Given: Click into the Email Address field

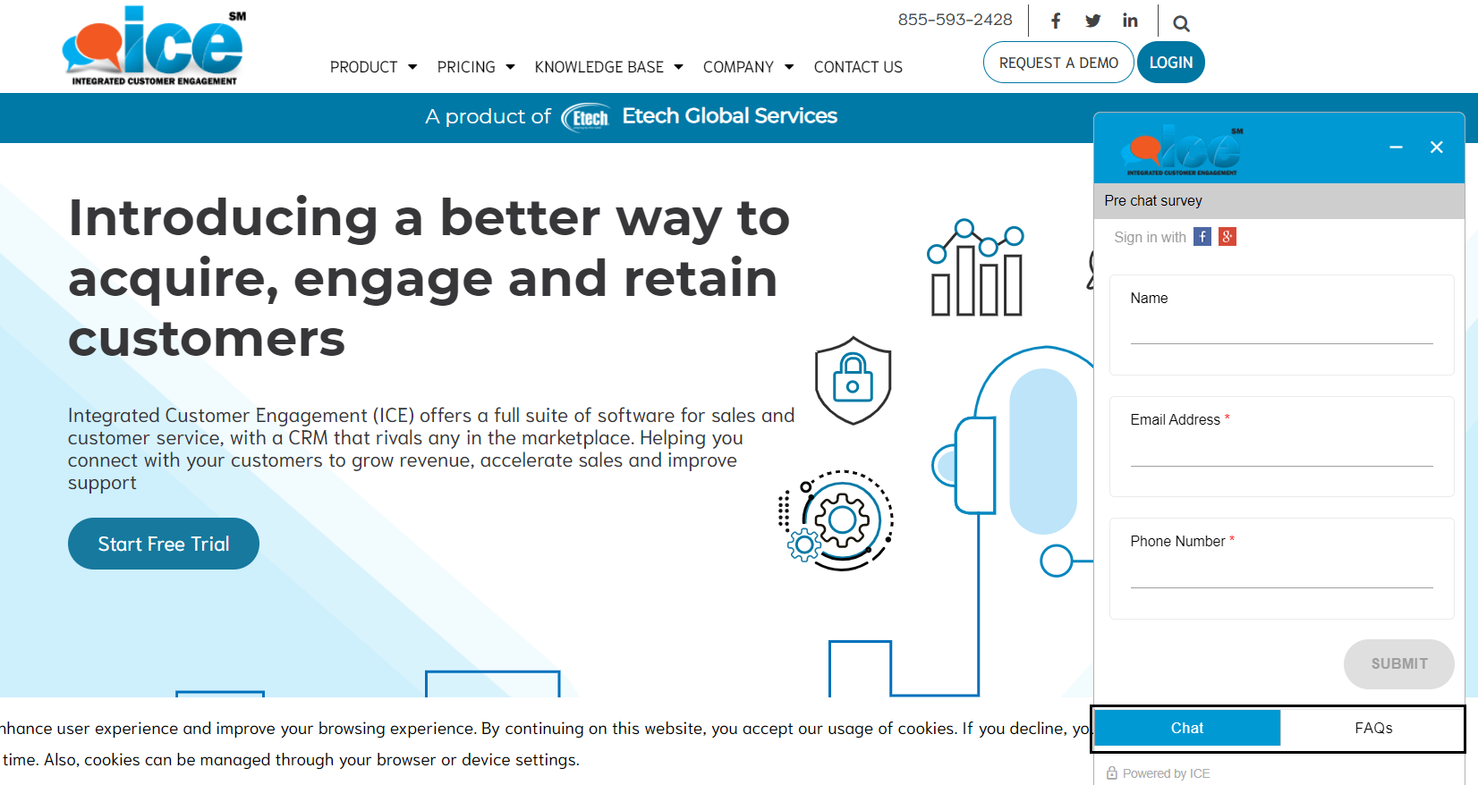Looking at the screenshot, I should click(x=1281, y=452).
